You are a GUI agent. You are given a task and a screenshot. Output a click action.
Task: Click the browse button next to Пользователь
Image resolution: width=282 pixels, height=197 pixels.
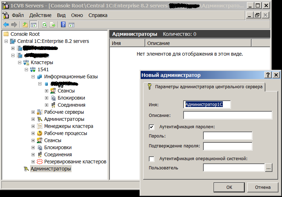point(269,168)
